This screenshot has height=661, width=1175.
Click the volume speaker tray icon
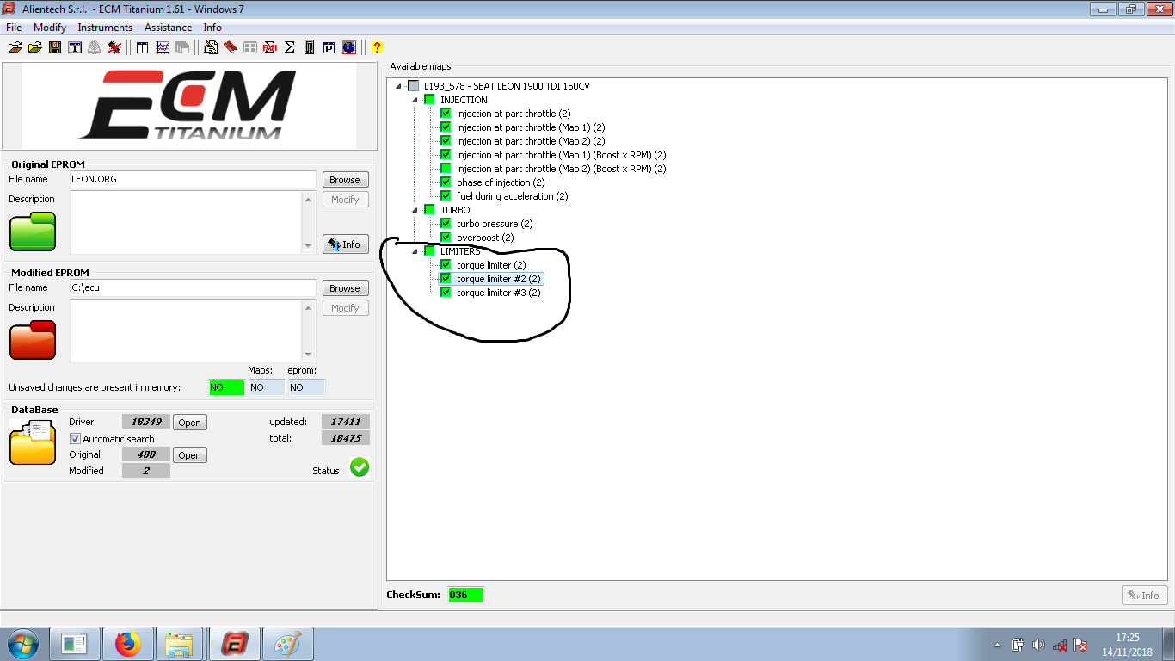pyautogui.click(x=1038, y=645)
